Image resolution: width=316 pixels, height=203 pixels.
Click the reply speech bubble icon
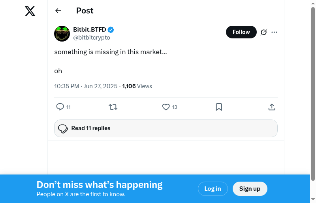[60, 107]
